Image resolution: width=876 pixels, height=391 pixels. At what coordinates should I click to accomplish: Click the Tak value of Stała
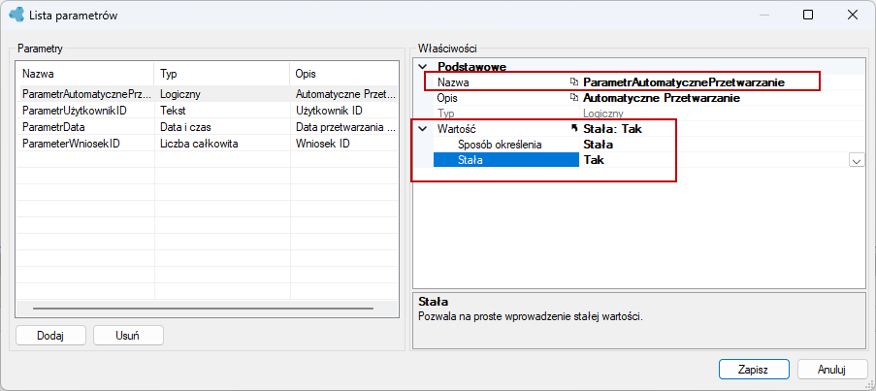(x=594, y=160)
